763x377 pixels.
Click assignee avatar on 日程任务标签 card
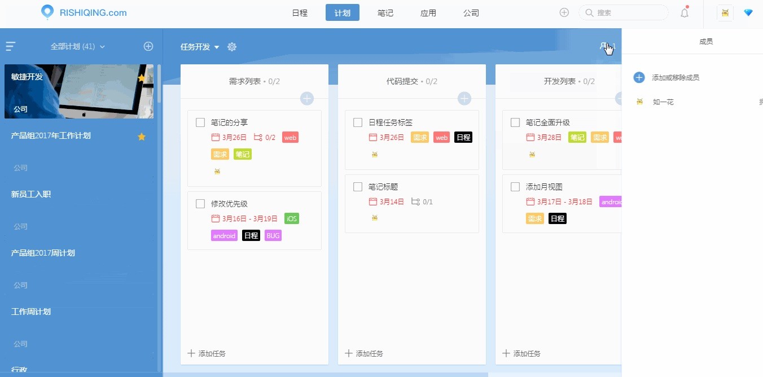[x=375, y=154]
